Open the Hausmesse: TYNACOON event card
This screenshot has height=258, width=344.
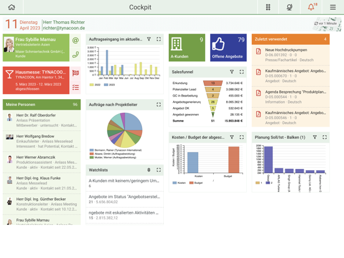point(36,80)
